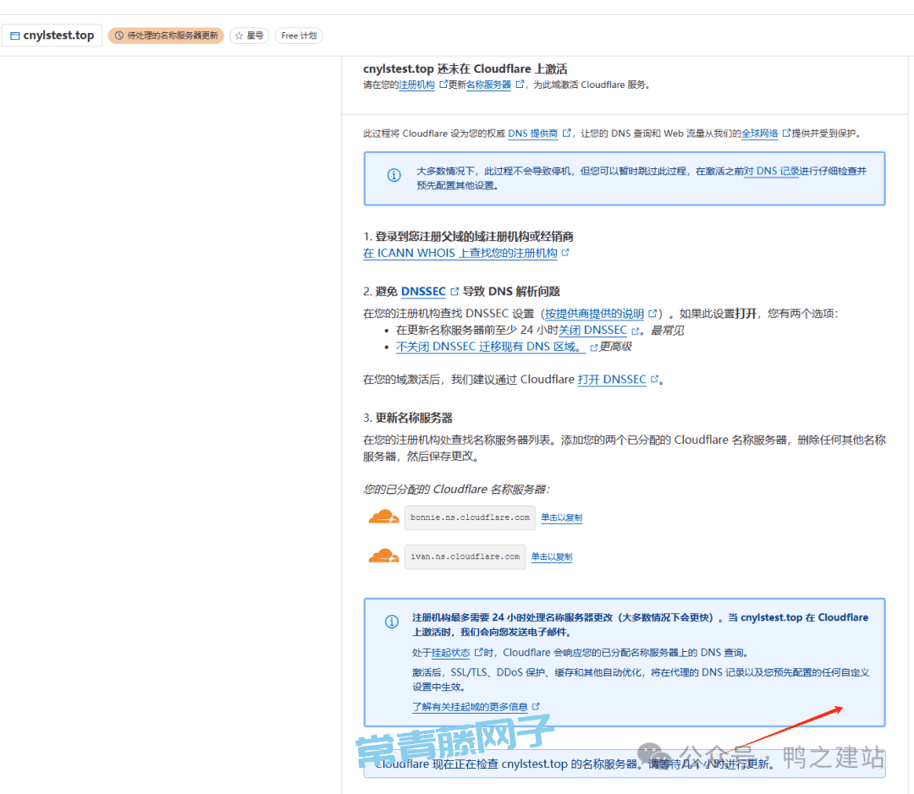Click the 星号 star button
The height and width of the screenshot is (794, 914).
pyautogui.click(x=249, y=36)
